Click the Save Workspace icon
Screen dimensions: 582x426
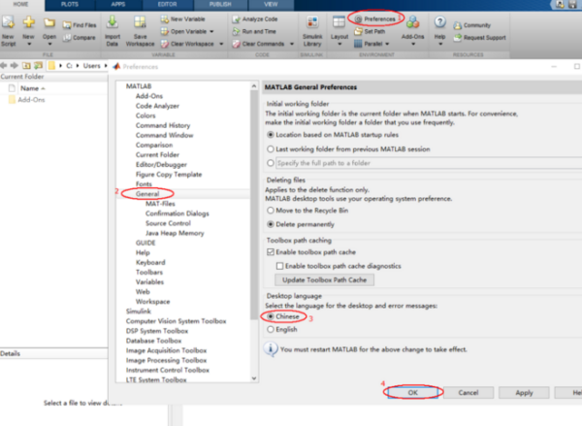[140, 22]
